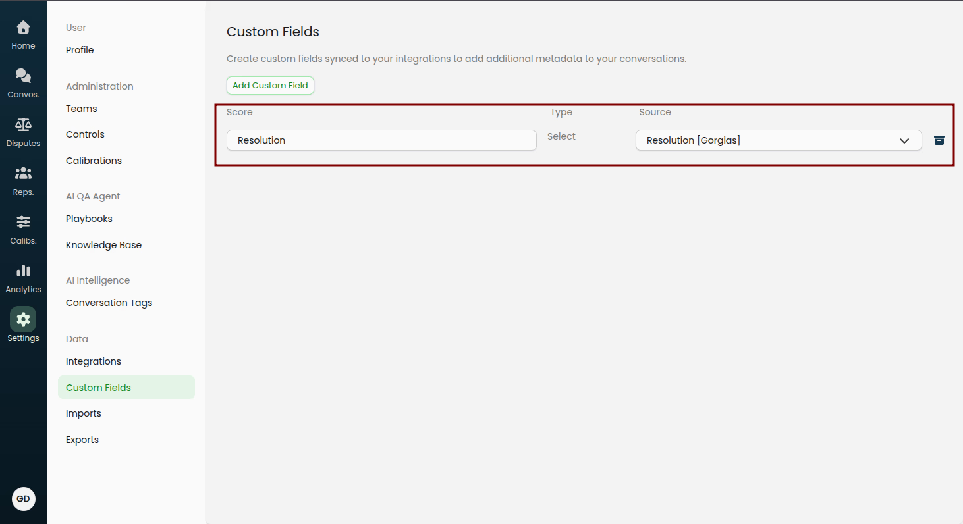Go to Knowledge Base page
This screenshot has height=524, width=963.
[103, 245]
